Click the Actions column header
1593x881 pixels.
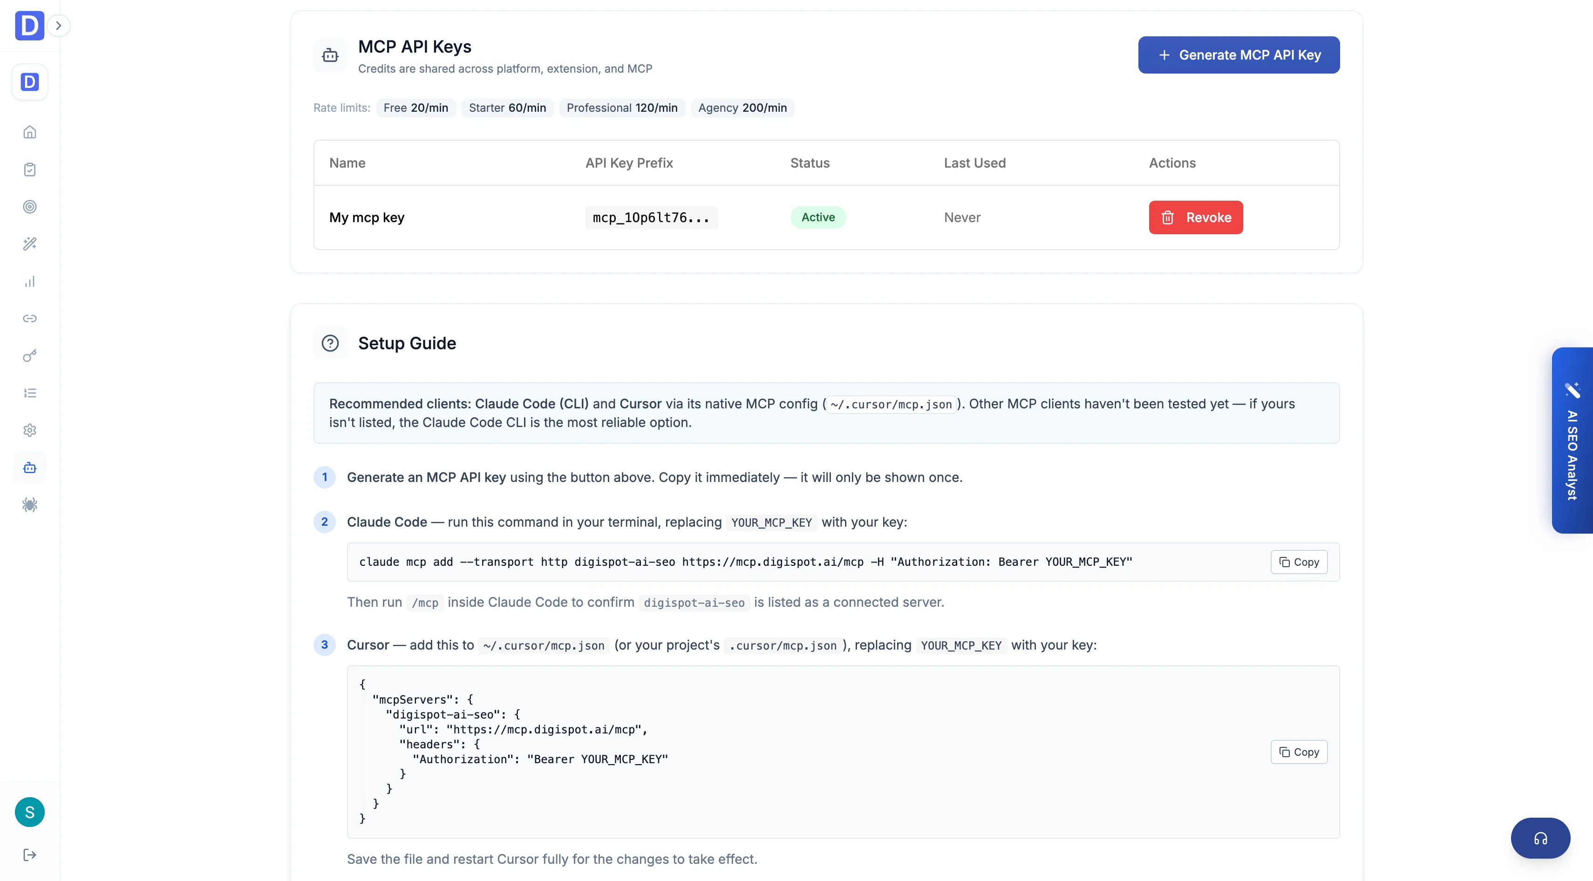tap(1172, 163)
